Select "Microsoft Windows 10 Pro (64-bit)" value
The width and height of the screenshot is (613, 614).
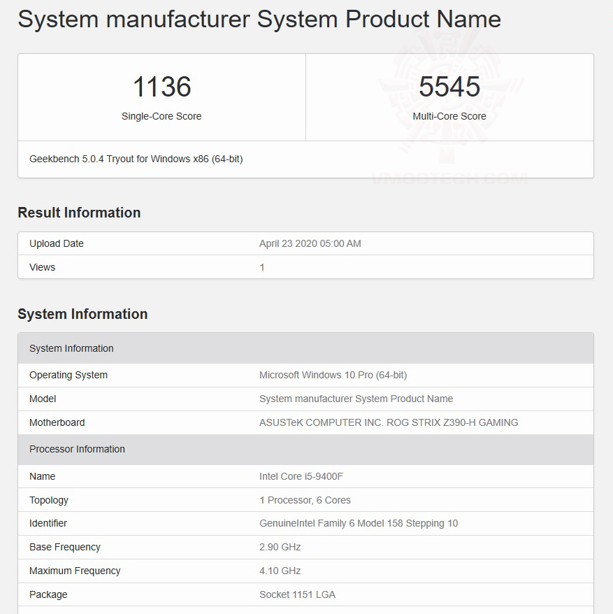[x=333, y=375]
